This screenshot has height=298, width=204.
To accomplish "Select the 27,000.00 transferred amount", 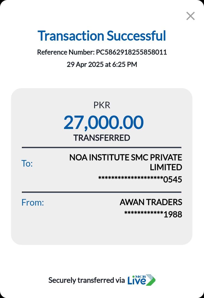I will pyautogui.click(x=103, y=122).
